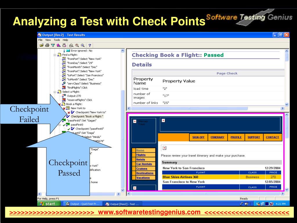
Task: Click the Filters funnel icon
Action: point(53,45)
